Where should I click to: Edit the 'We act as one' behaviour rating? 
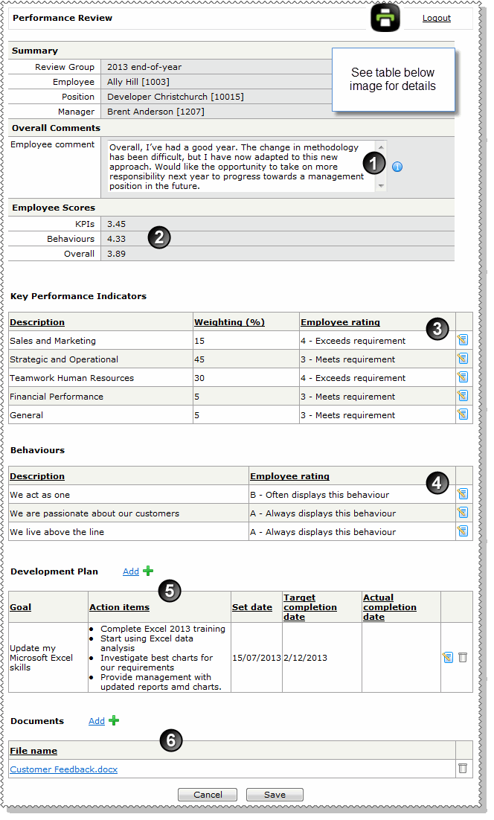463,494
